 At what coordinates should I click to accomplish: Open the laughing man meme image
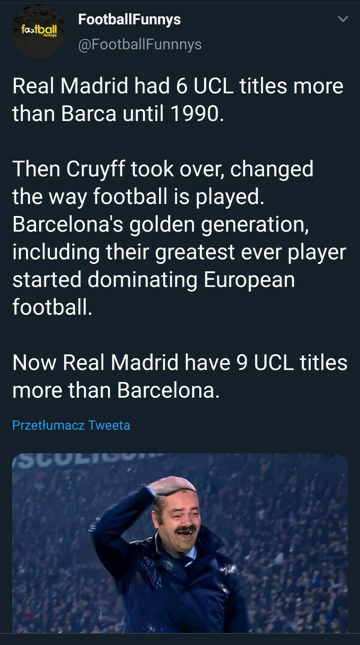coord(180,543)
